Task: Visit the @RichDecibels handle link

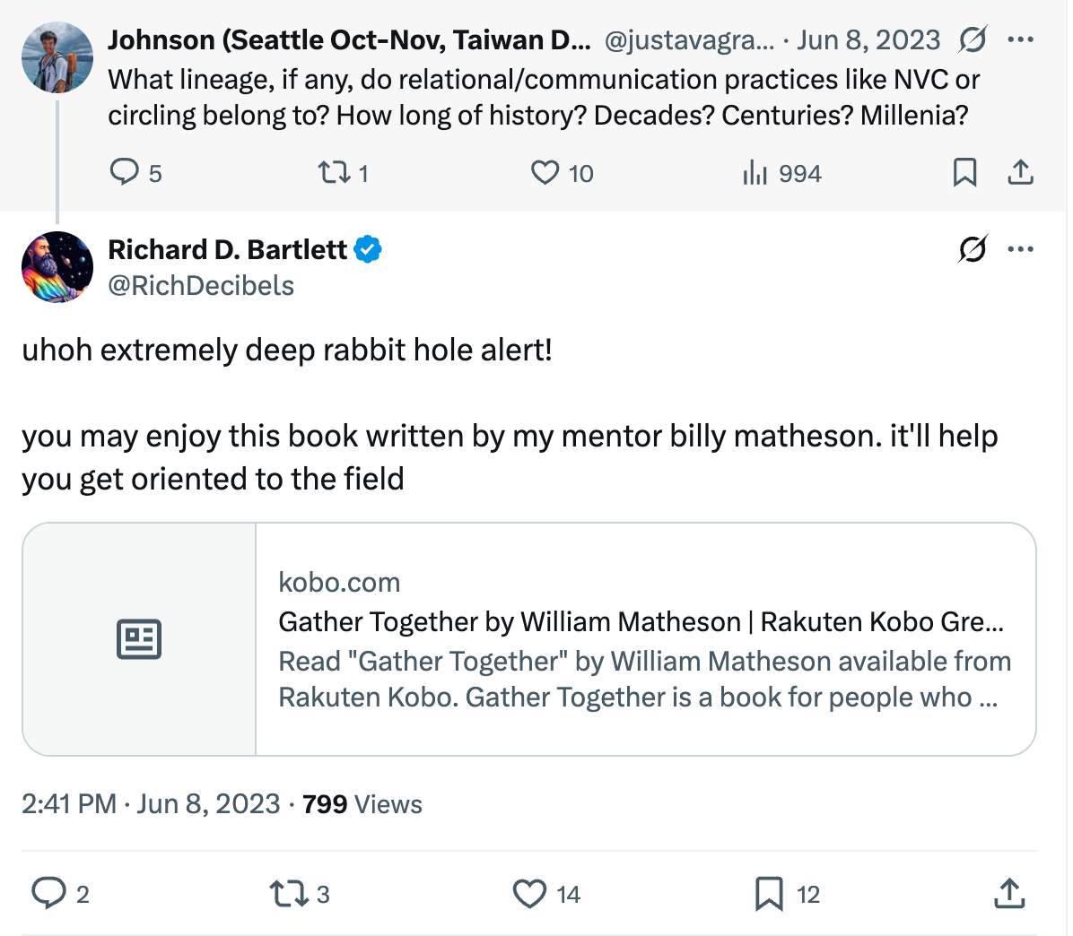Action: (201, 286)
